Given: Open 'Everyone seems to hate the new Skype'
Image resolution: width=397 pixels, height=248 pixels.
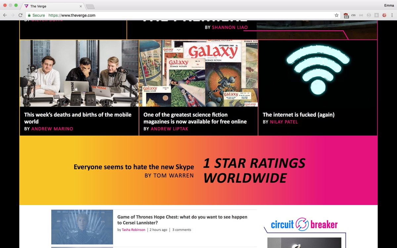Looking at the screenshot, I should tap(134, 167).
